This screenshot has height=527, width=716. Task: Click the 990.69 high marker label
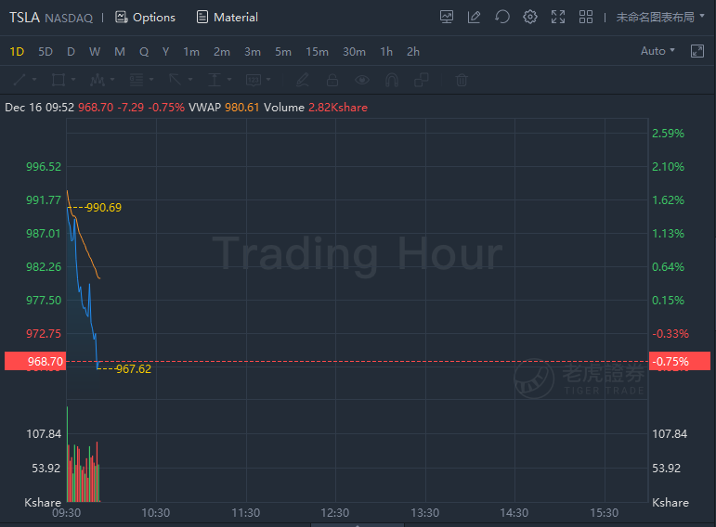[x=104, y=208]
